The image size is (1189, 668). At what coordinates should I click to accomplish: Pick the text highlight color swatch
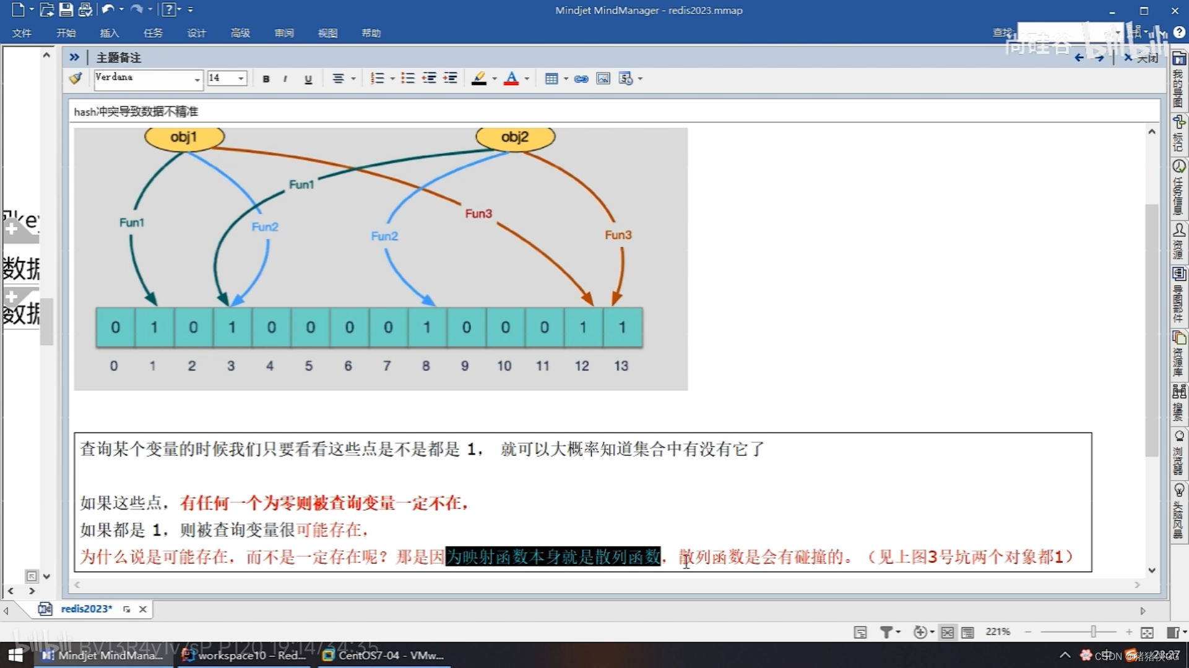pos(478,79)
